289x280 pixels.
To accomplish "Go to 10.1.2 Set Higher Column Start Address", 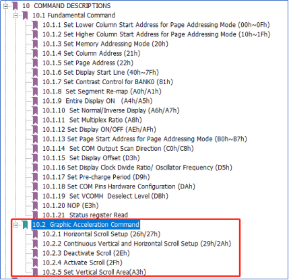I will pos(156,34).
